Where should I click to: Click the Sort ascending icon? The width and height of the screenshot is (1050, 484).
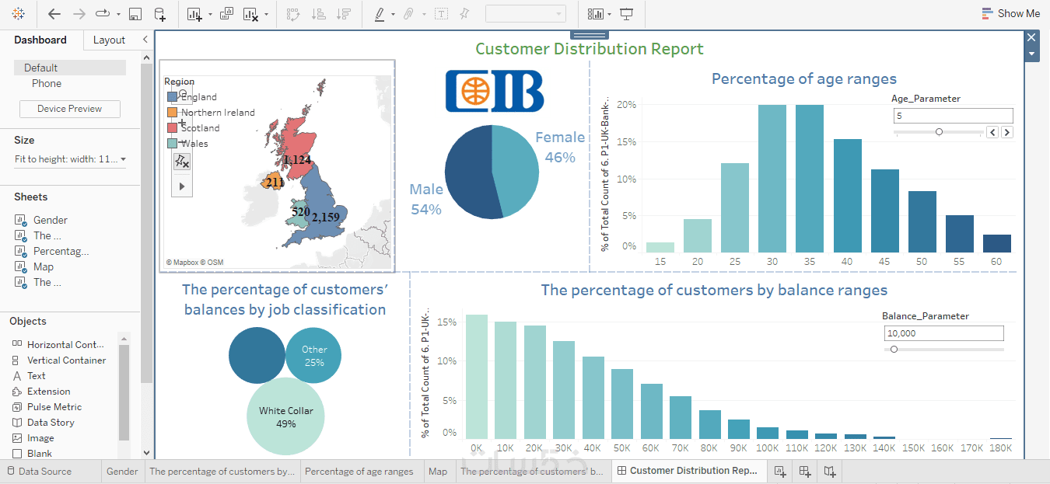tap(318, 14)
